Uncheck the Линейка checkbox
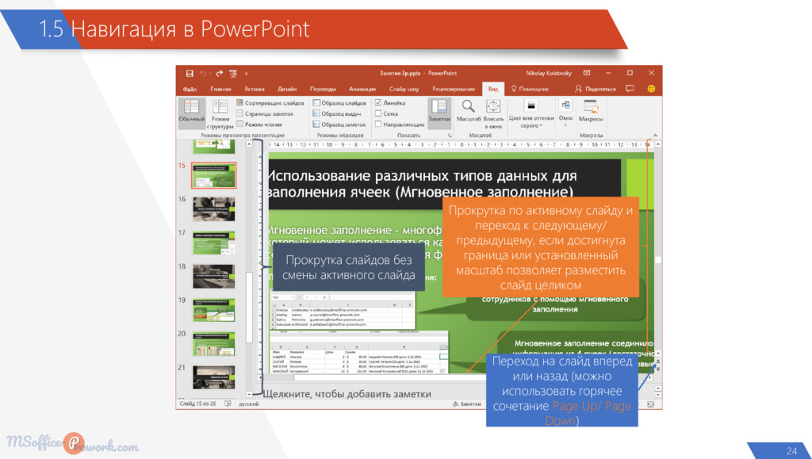 point(378,102)
